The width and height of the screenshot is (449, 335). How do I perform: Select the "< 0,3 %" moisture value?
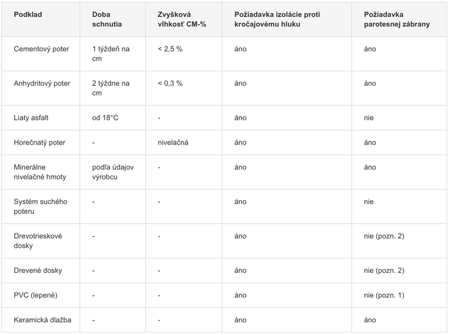[170, 84]
